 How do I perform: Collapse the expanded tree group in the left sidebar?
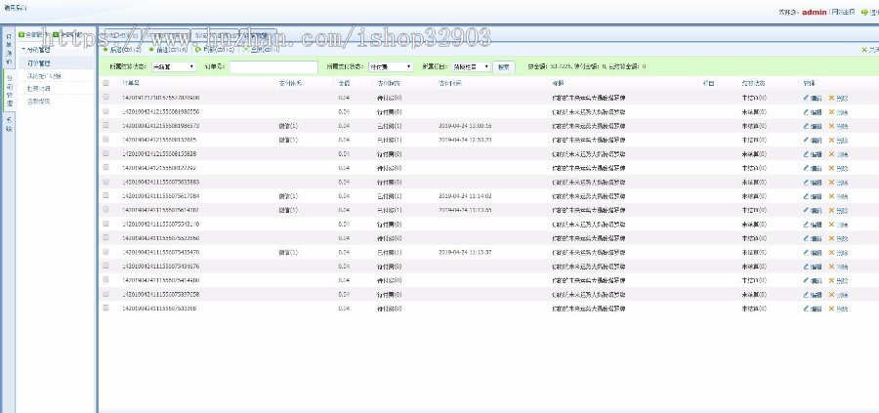(24, 49)
